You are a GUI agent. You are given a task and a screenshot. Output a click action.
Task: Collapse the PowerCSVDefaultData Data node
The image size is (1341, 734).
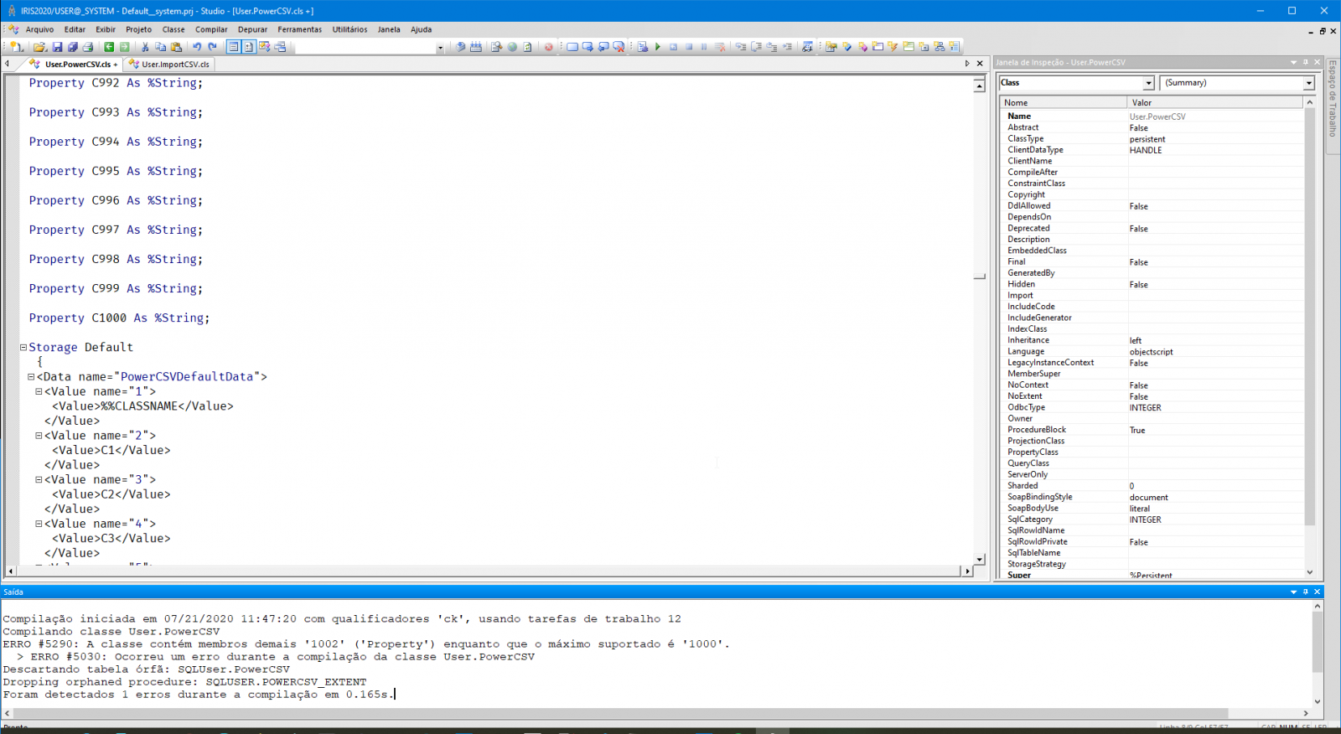(x=31, y=377)
